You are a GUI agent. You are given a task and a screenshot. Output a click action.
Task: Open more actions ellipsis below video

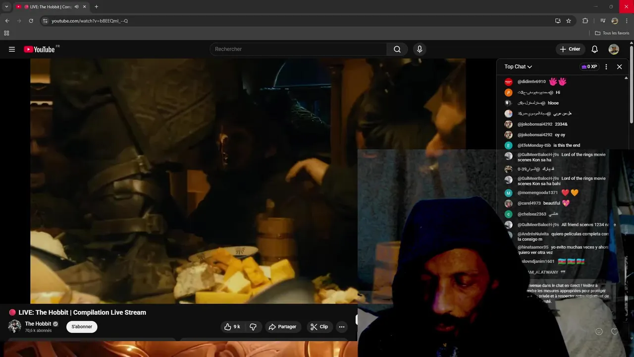[341, 327]
